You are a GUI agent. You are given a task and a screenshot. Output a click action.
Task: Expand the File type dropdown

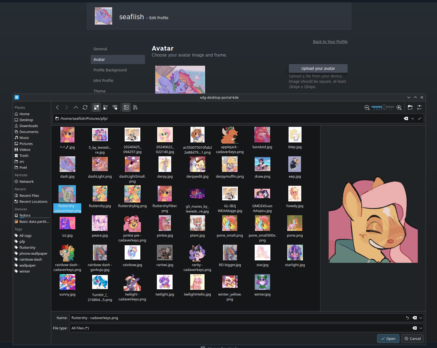click(x=420, y=328)
